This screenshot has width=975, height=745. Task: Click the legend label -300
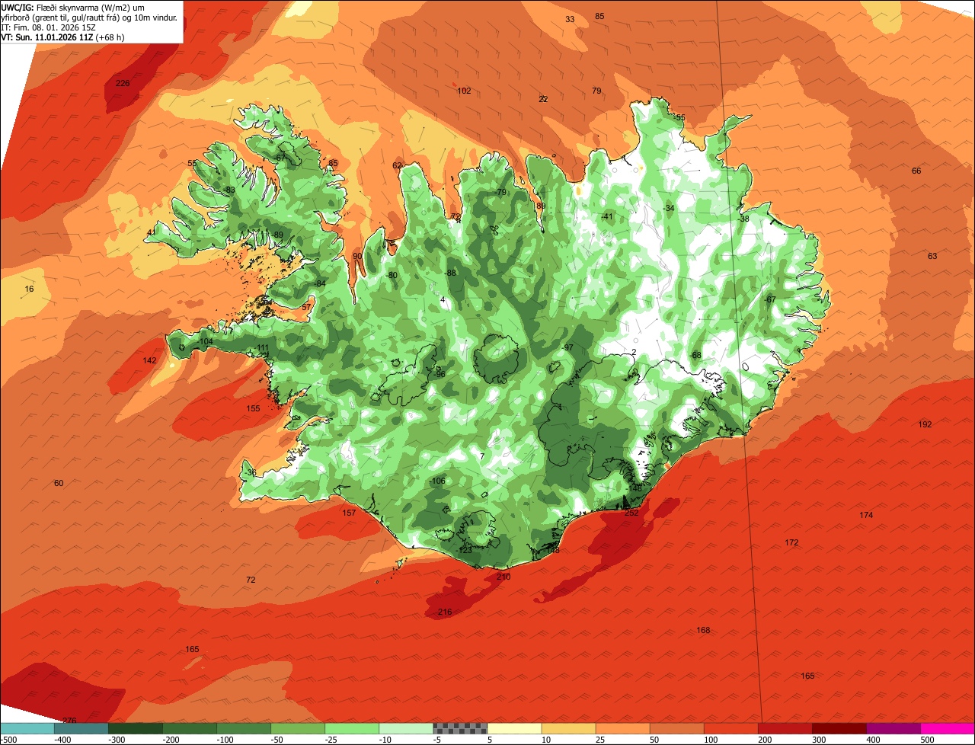click(x=117, y=740)
